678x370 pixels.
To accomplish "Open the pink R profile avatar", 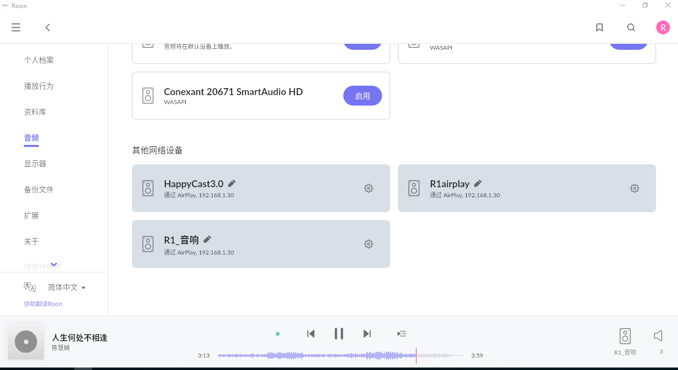I will (x=663, y=28).
